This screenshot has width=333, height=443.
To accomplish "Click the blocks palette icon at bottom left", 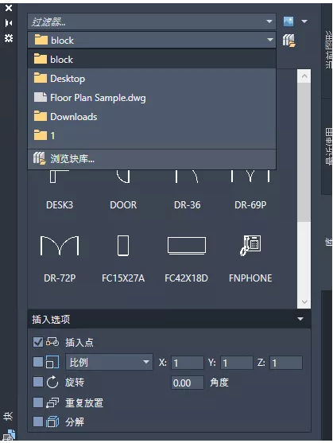I will [x=10, y=435].
